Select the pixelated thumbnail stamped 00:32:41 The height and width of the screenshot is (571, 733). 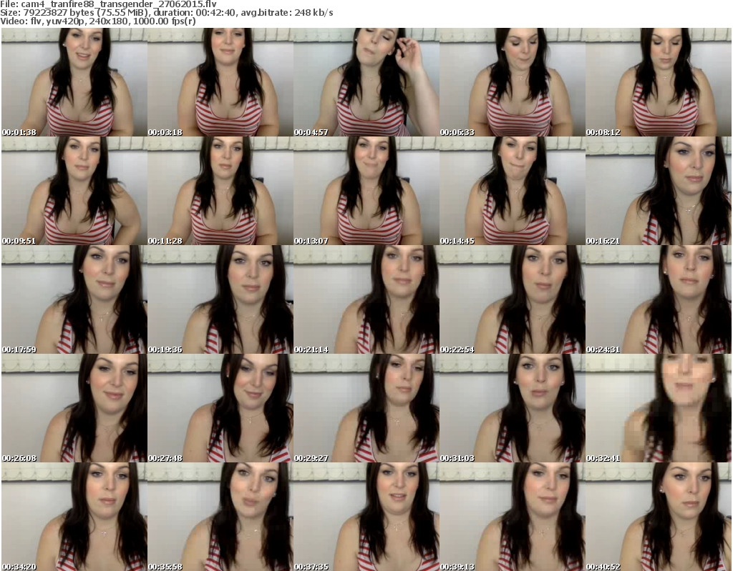[x=659, y=408]
